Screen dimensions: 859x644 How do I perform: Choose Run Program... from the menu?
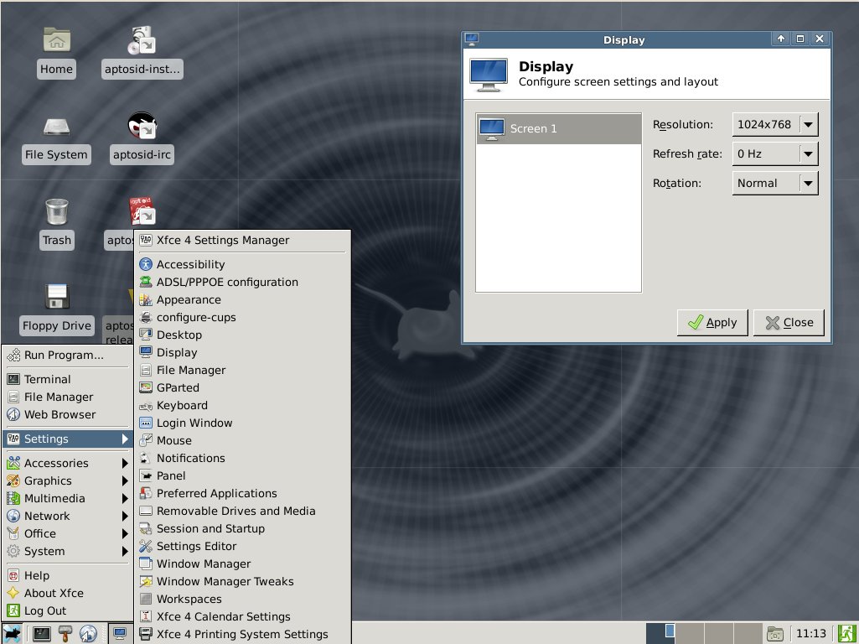(67, 356)
